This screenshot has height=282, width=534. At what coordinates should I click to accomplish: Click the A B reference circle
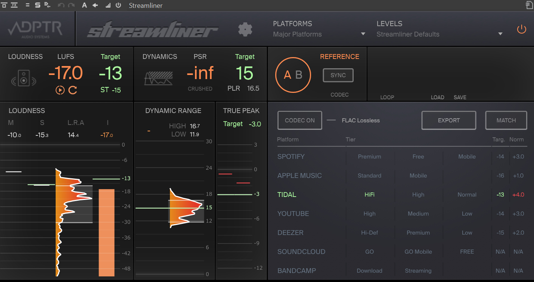point(293,75)
